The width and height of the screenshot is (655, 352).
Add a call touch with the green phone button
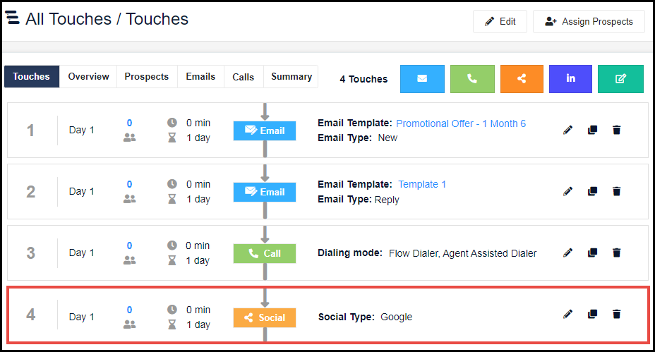472,78
